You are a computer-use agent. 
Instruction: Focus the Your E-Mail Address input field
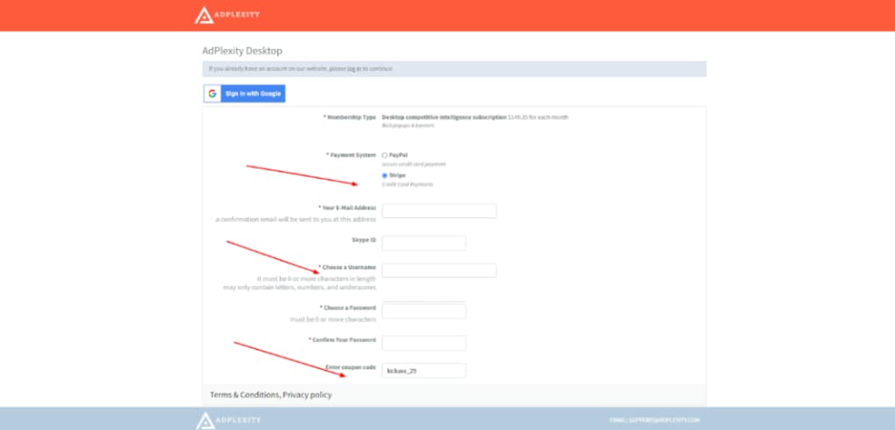point(439,211)
